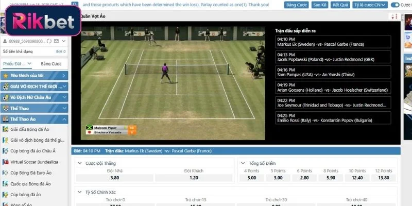Click the icon beside Cúp Bóng Đá Euro Ảo

click(x=5, y=173)
